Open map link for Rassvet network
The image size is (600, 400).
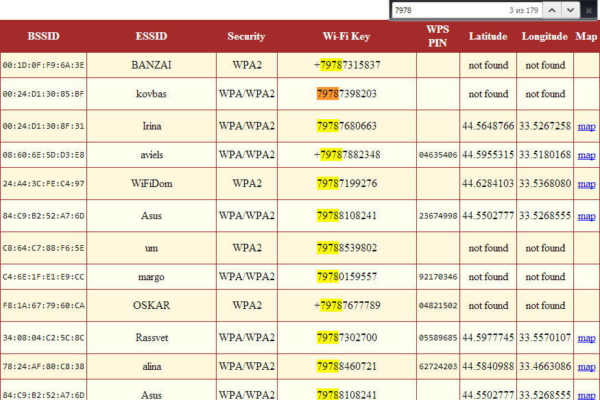click(586, 338)
